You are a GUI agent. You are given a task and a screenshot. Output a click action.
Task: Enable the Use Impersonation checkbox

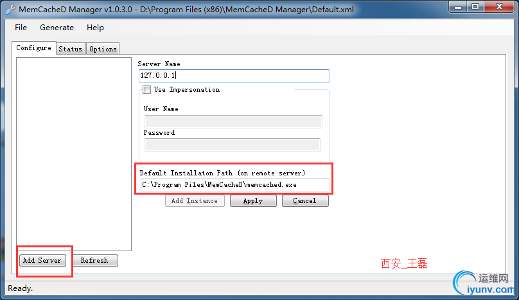(x=146, y=89)
